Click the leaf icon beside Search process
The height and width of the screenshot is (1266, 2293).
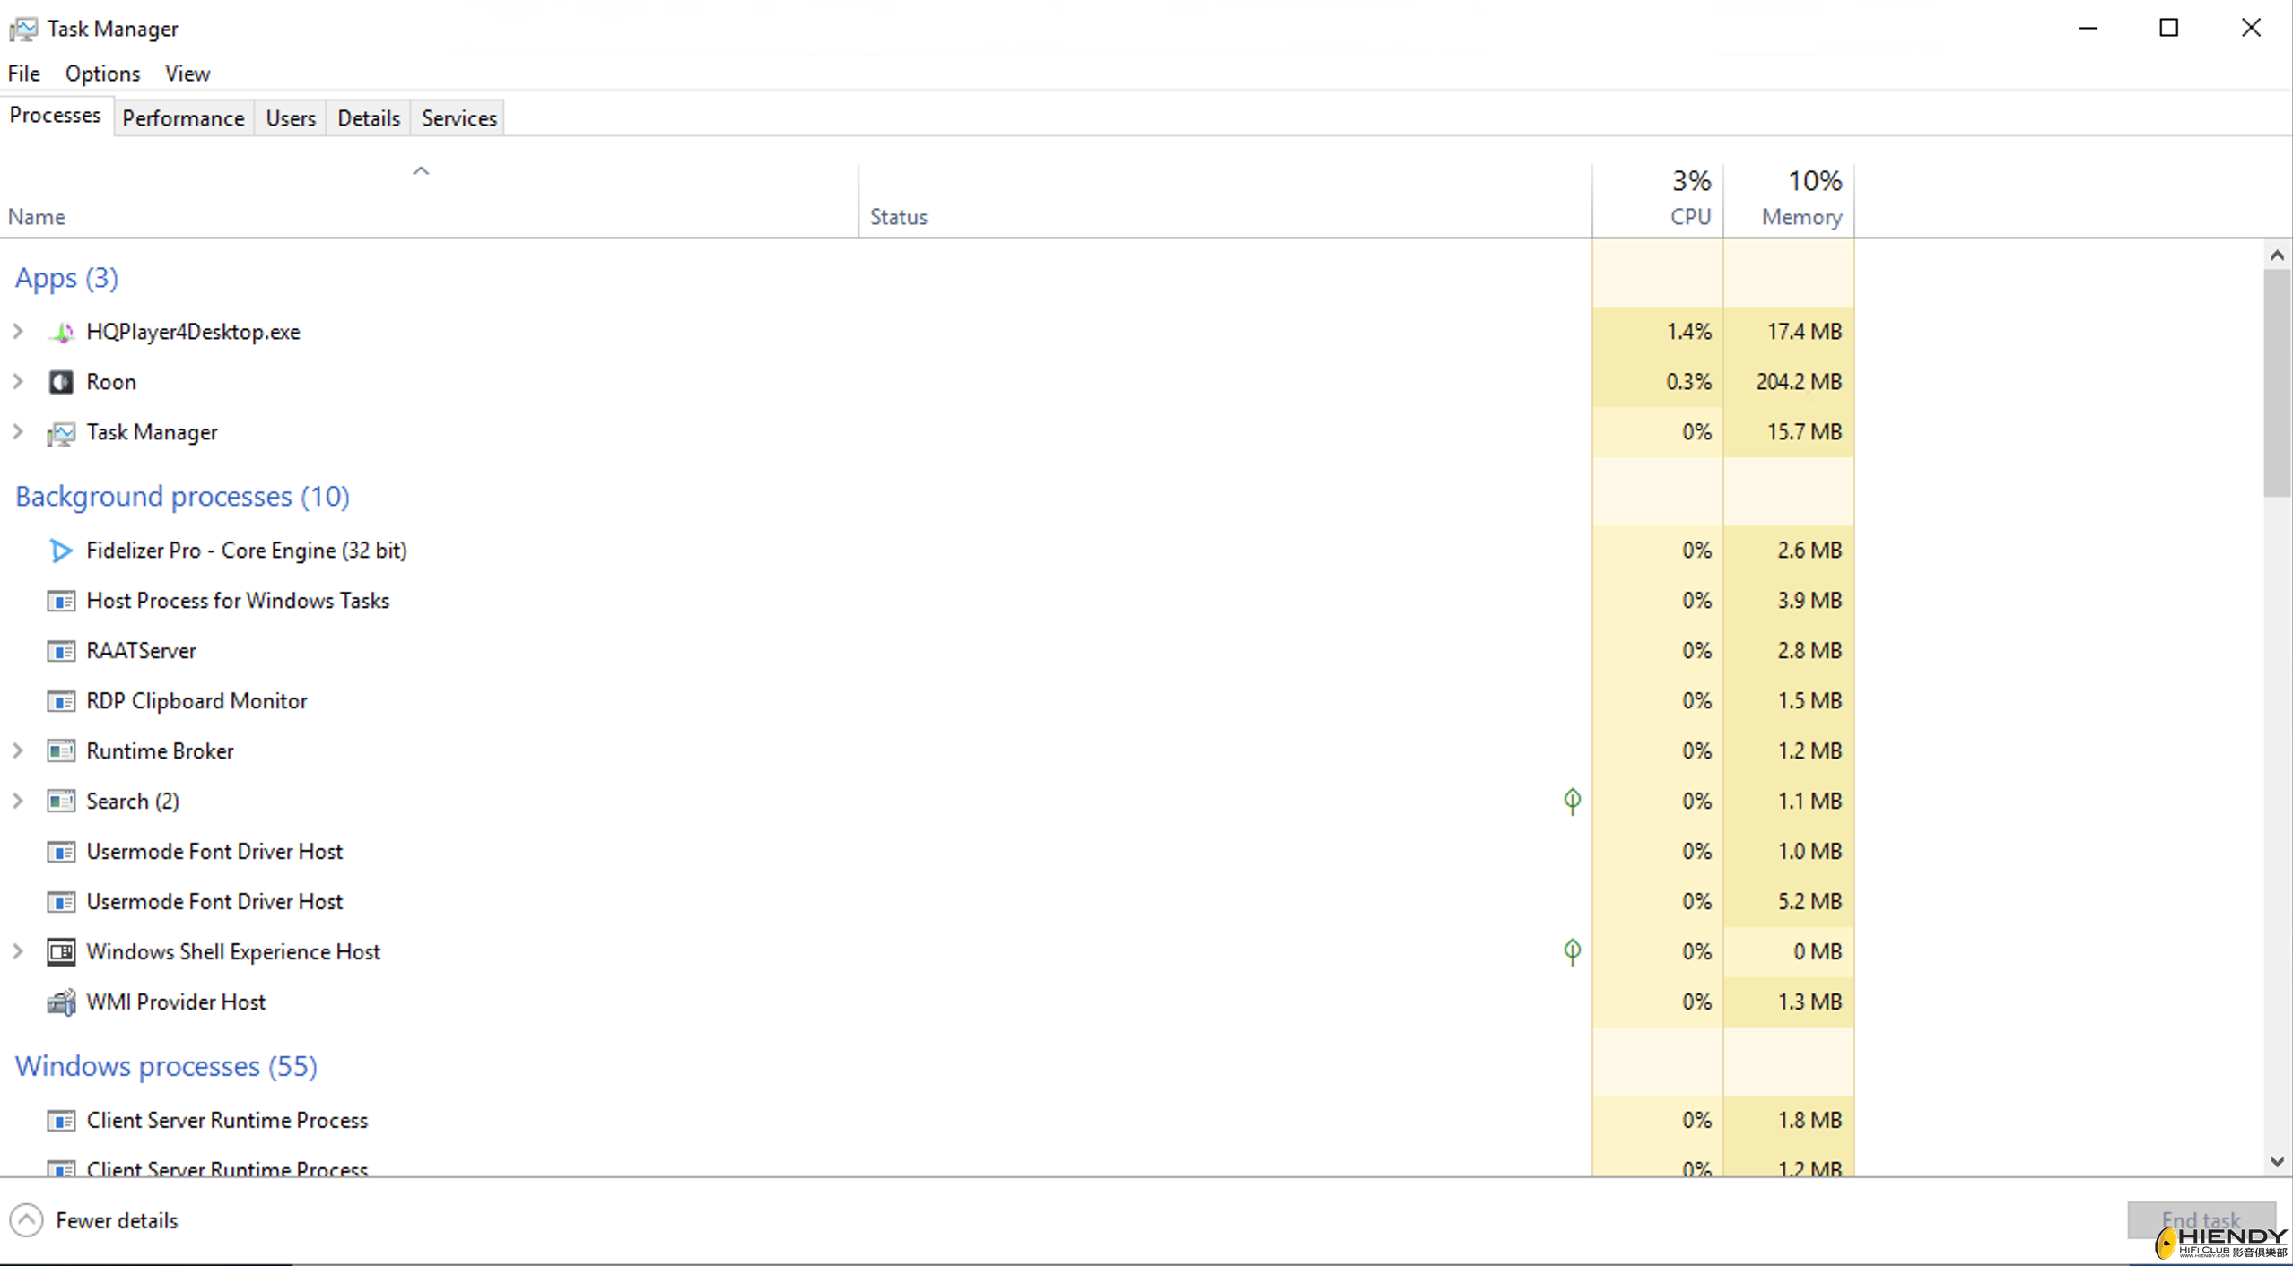[1573, 801]
